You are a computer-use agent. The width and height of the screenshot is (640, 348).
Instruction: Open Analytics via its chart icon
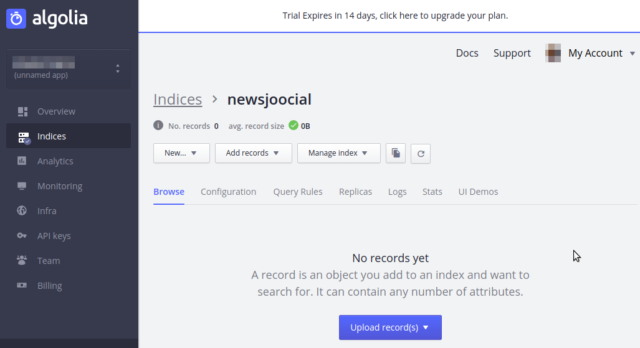click(22, 161)
